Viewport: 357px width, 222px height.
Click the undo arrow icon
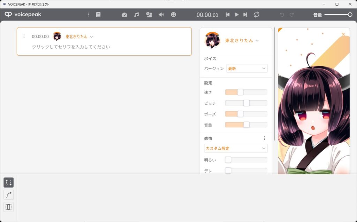pyautogui.click(x=282, y=15)
